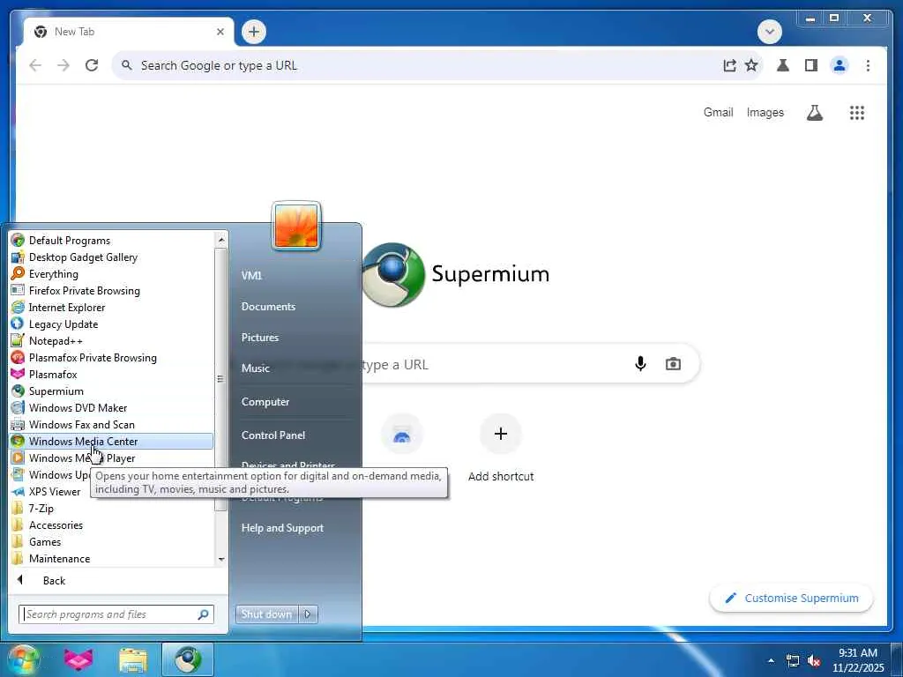Screen dimensions: 903x677
Task: Open a new browser tab
Action: tap(254, 32)
